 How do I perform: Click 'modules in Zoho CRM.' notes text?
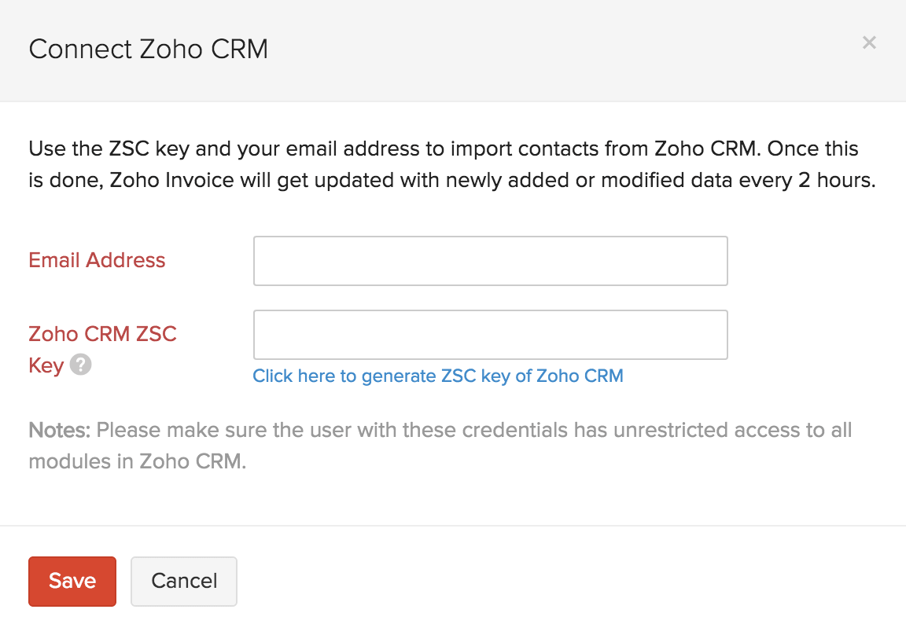(x=138, y=461)
